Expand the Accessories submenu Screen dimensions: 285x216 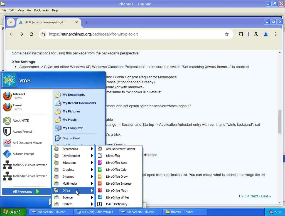[x=73, y=149]
